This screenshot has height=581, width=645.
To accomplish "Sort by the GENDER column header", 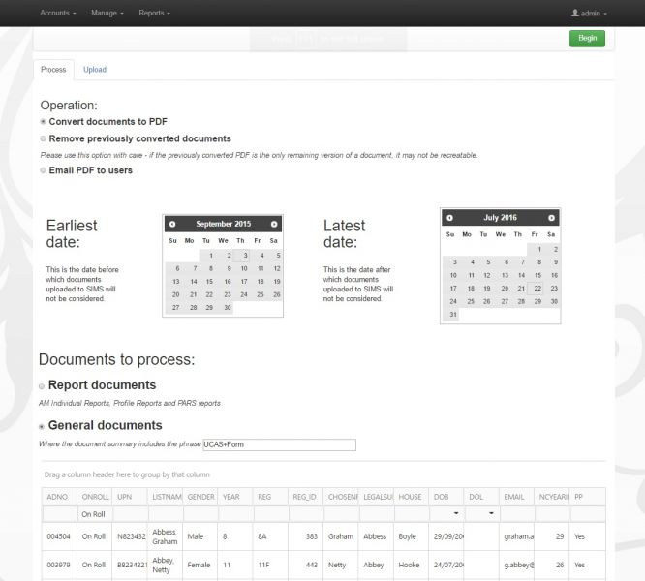I will (200, 497).
